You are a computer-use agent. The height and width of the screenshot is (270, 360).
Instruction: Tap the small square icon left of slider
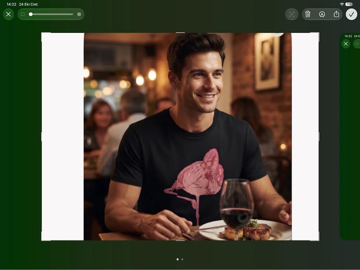[x=22, y=14]
